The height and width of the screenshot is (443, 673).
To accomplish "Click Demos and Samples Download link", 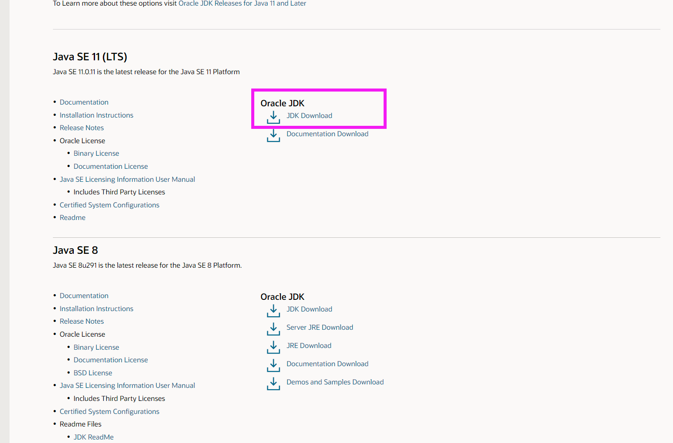I will point(335,382).
